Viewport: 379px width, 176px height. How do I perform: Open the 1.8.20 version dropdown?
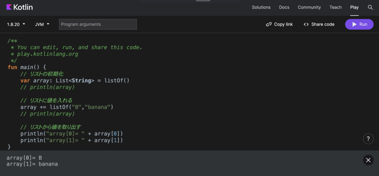(x=16, y=24)
